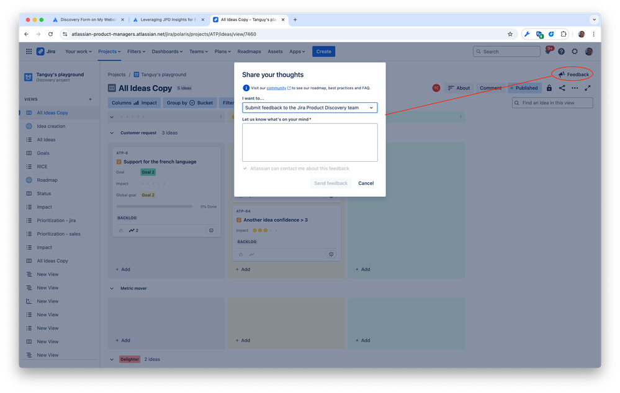Open Jira settings via the gear icon
The width and height of the screenshot is (620, 393).
575,51
